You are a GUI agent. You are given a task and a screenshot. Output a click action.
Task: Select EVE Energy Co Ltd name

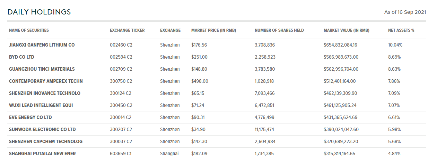pos(30,117)
